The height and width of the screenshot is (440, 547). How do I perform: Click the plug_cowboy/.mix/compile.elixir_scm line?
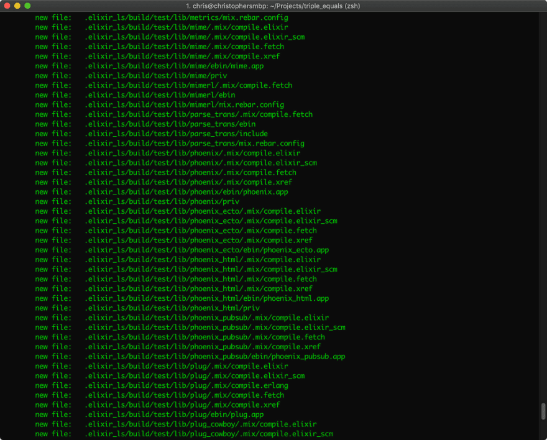[184, 434]
